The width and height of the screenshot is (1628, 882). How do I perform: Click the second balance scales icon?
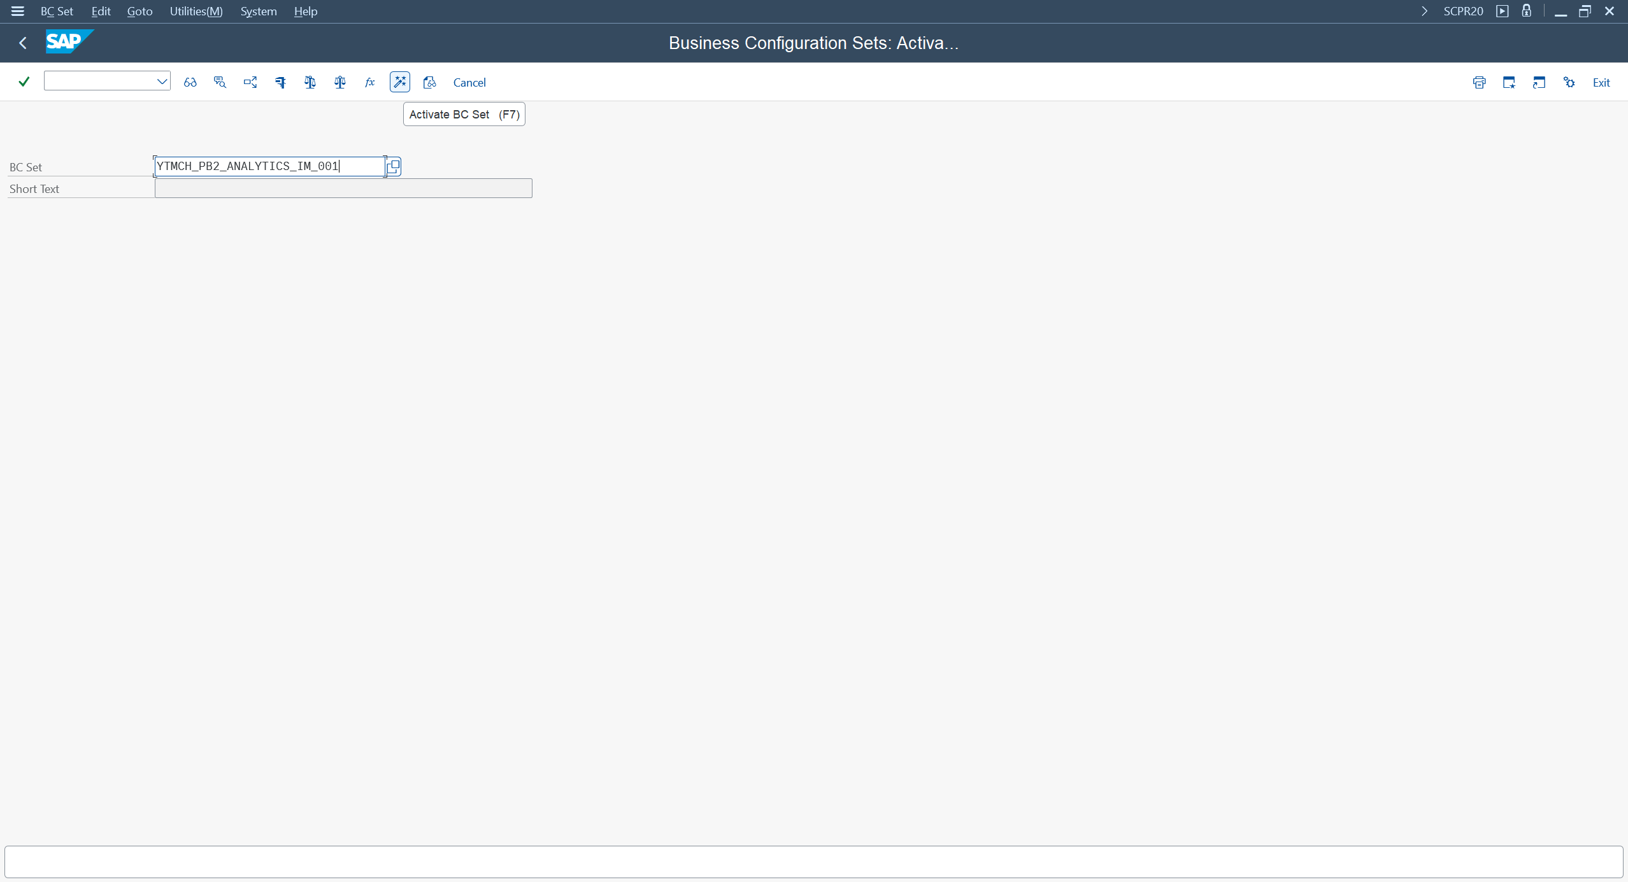pos(340,82)
